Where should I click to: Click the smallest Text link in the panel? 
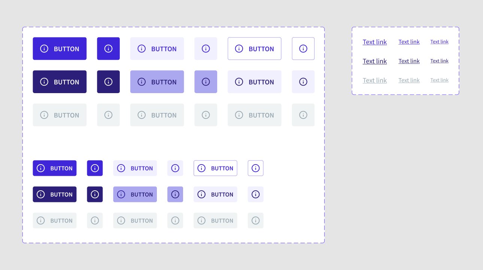(x=439, y=42)
